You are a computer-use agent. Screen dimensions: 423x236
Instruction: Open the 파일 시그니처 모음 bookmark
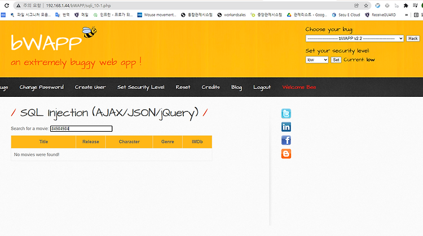pyautogui.click(x=30, y=15)
